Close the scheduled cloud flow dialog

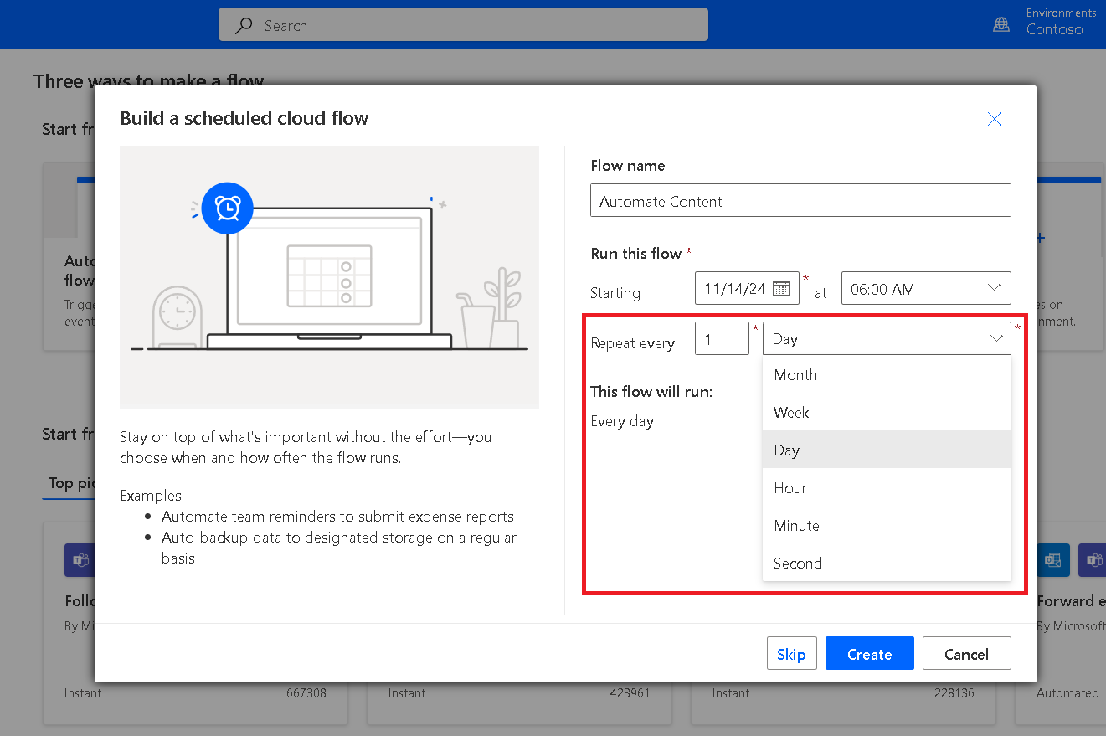coord(994,119)
